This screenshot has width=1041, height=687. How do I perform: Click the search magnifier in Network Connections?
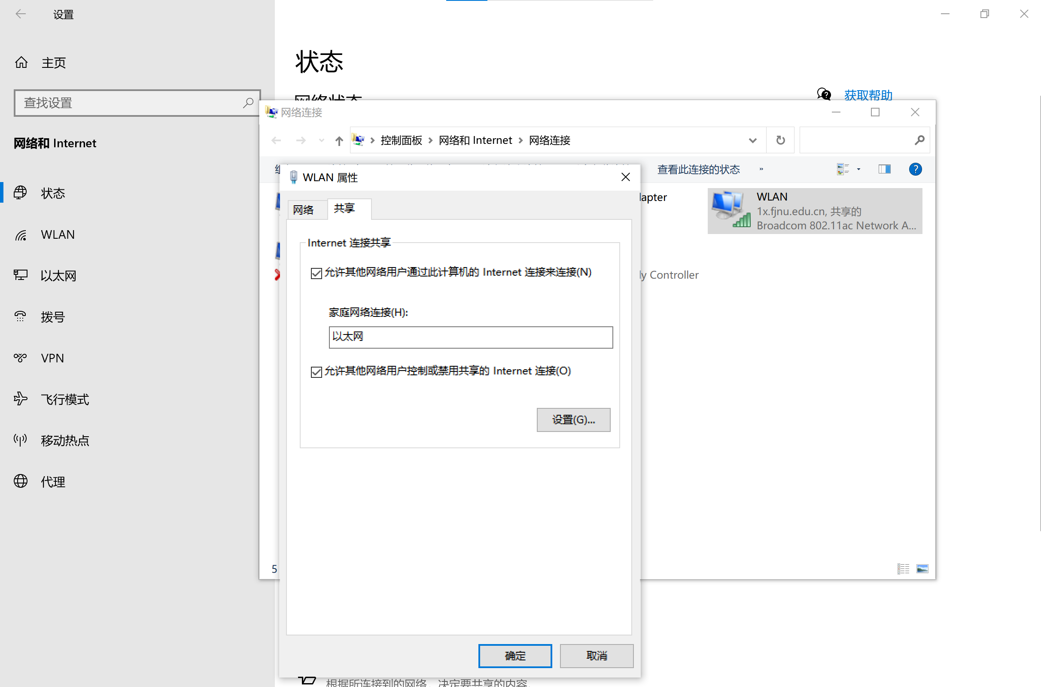pyautogui.click(x=919, y=140)
